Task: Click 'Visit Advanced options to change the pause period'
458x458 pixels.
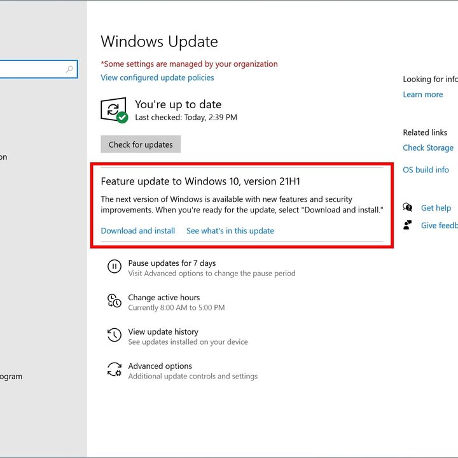Action: [212, 274]
